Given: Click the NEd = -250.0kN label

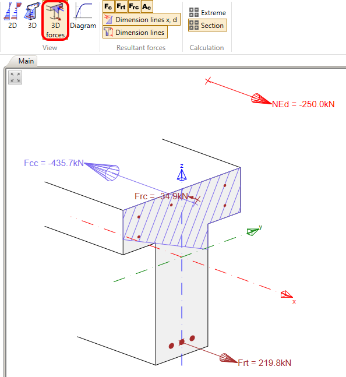Looking at the screenshot, I should pyautogui.click(x=303, y=104).
